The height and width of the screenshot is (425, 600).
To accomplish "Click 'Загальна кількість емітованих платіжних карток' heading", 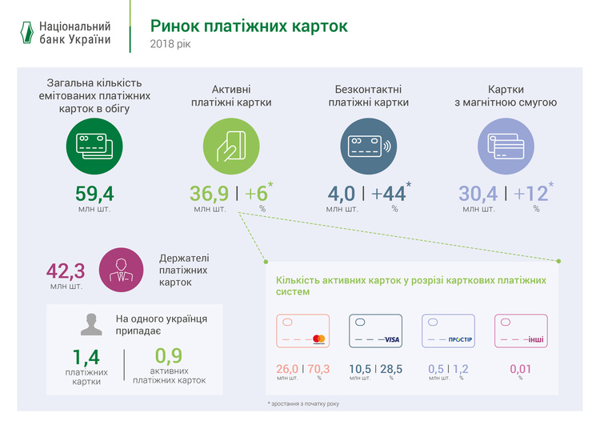I will (94, 96).
